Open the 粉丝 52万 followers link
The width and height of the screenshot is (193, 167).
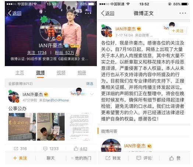(x=64, y=53)
